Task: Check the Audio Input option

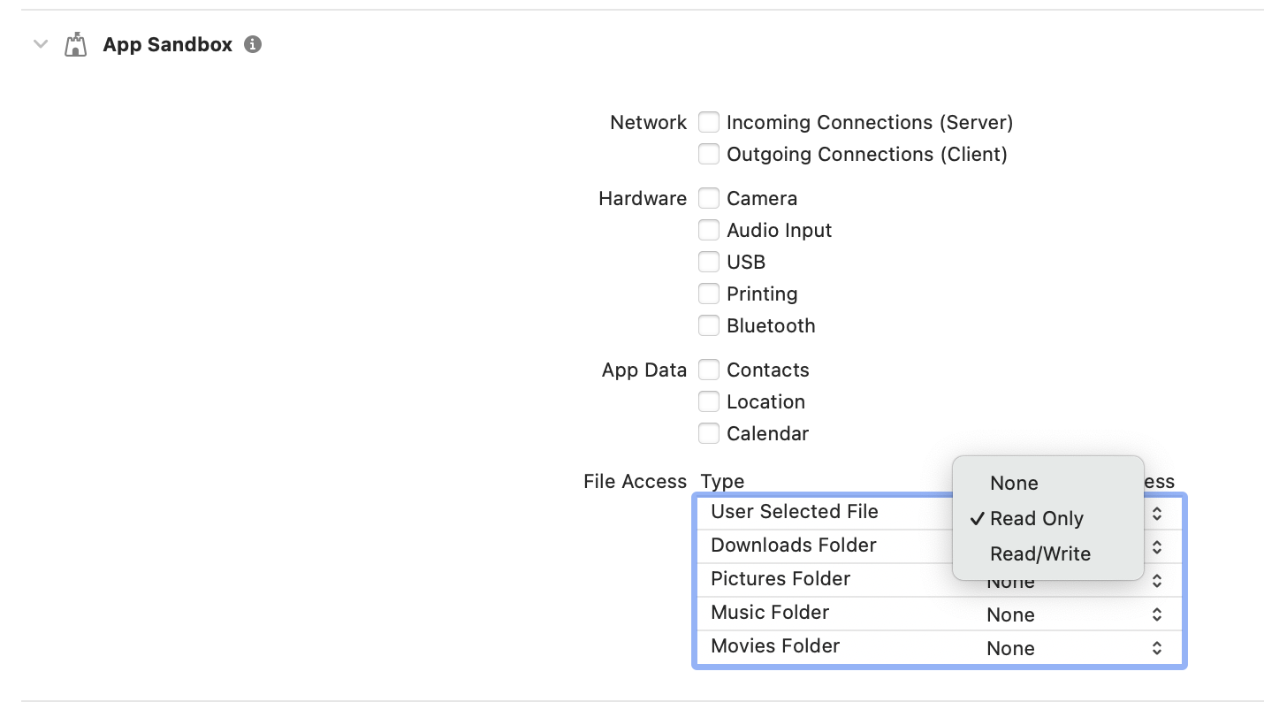Action: [x=709, y=230]
